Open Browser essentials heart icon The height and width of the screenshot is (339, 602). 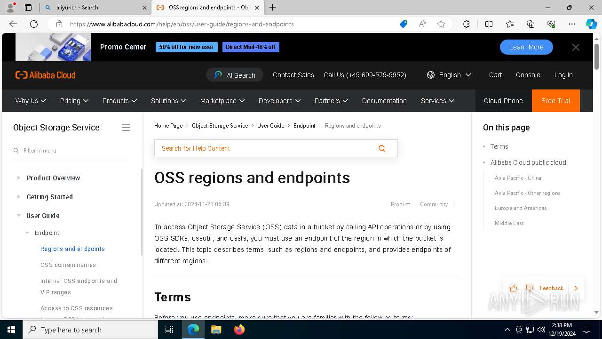[x=551, y=24]
